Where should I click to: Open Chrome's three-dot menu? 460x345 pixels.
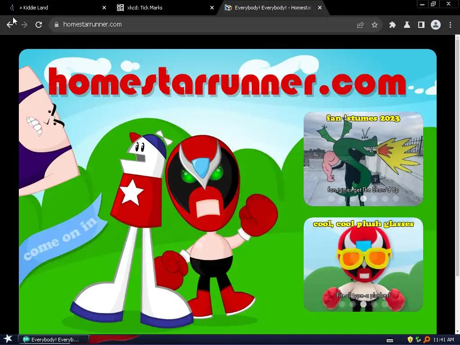[x=450, y=25]
